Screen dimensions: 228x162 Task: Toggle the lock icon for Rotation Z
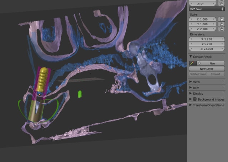pyautogui.click(x=221, y=3)
